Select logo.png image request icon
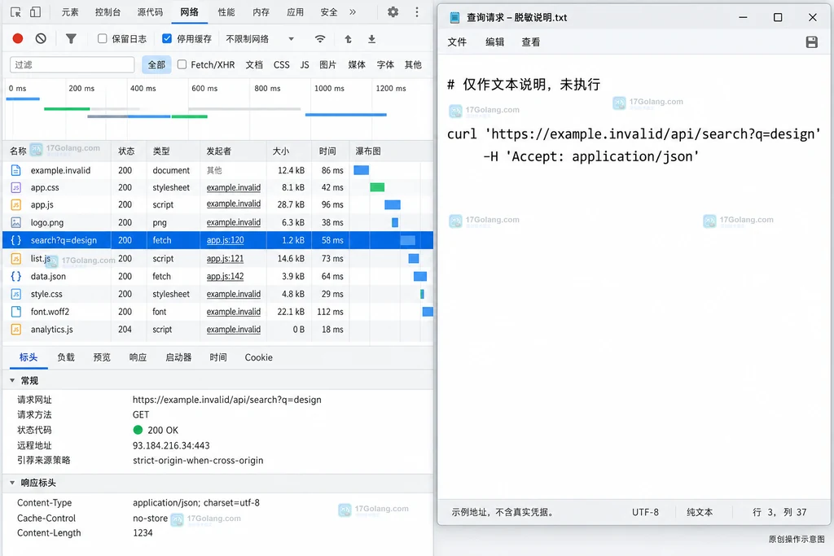This screenshot has height=556, width=834. pos(16,223)
